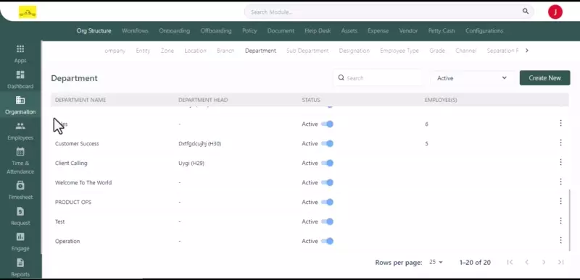Viewport: 580px width, 280px height.
Task: Open three-dot menu for row with 6 employees
Action: (x=560, y=123)
